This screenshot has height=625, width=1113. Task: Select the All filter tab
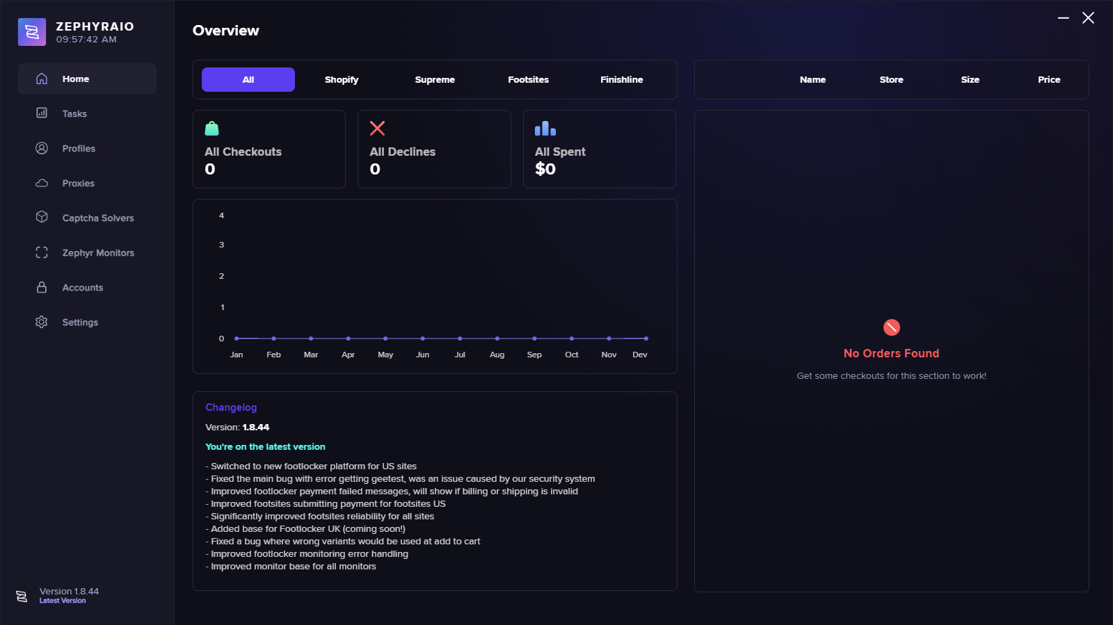click(248, 80)
